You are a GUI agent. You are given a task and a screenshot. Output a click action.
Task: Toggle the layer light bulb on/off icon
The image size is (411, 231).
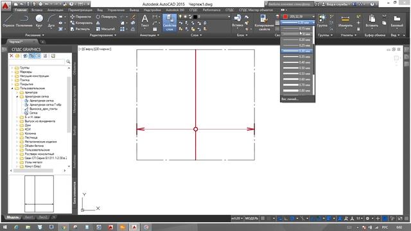click(x=180, y=17)
